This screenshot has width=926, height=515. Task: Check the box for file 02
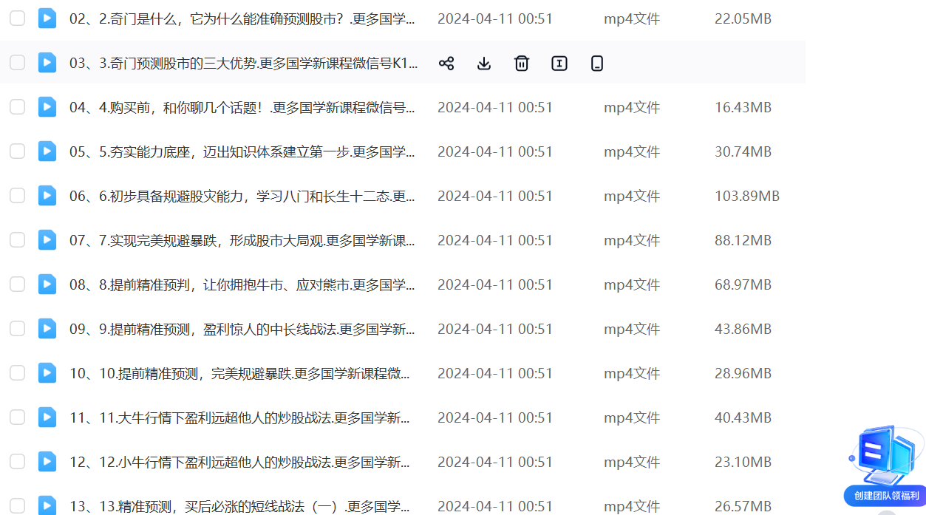point(17,18)
